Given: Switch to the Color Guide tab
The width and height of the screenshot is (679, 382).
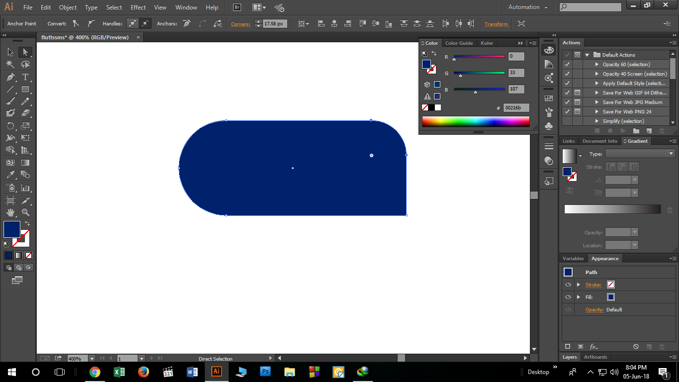Looking at the screenshot, I should tap(459, 43).
